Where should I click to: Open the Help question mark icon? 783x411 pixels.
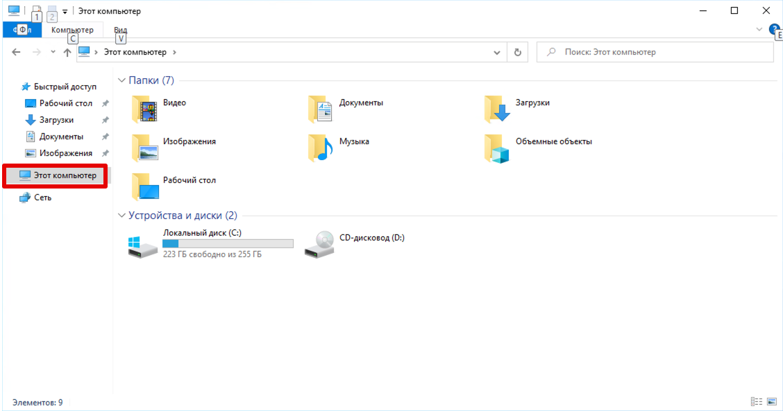(774, 29)
